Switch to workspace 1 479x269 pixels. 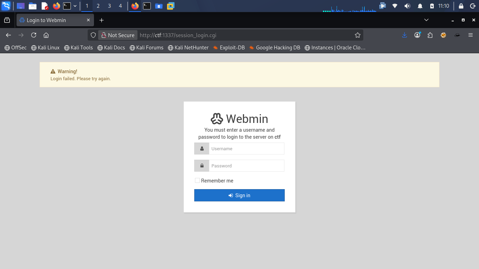pos(87,6)
